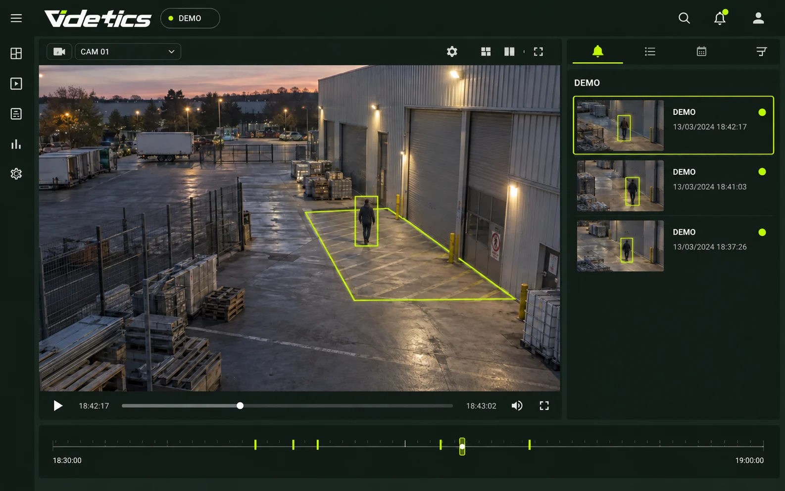Open the statistics chart in sidebar
Image resolution: width=785 pixels, height=491 pixels.
coord(16,144)
